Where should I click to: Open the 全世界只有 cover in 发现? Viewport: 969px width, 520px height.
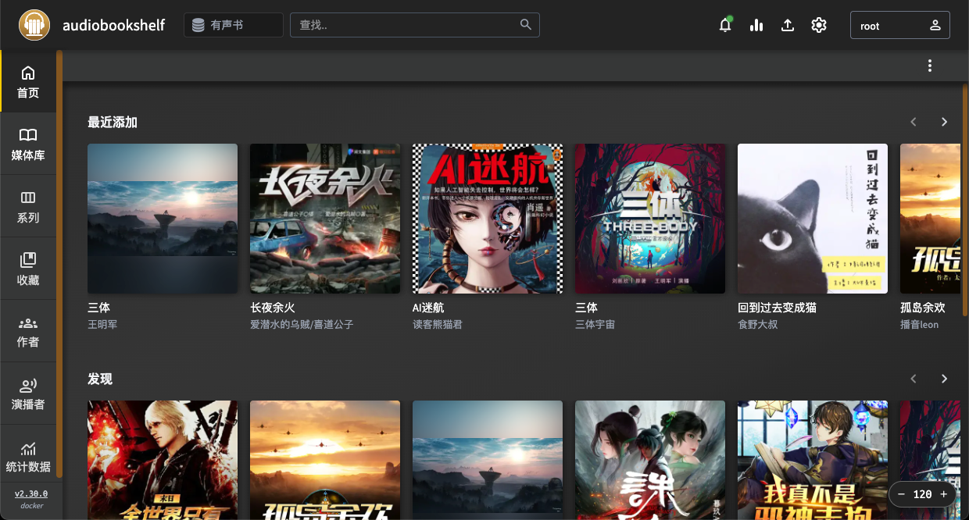163,460
